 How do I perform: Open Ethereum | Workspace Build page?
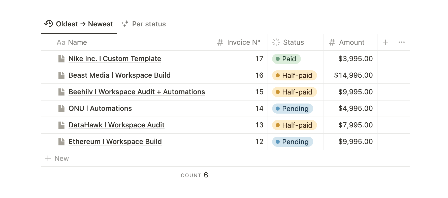115,141
